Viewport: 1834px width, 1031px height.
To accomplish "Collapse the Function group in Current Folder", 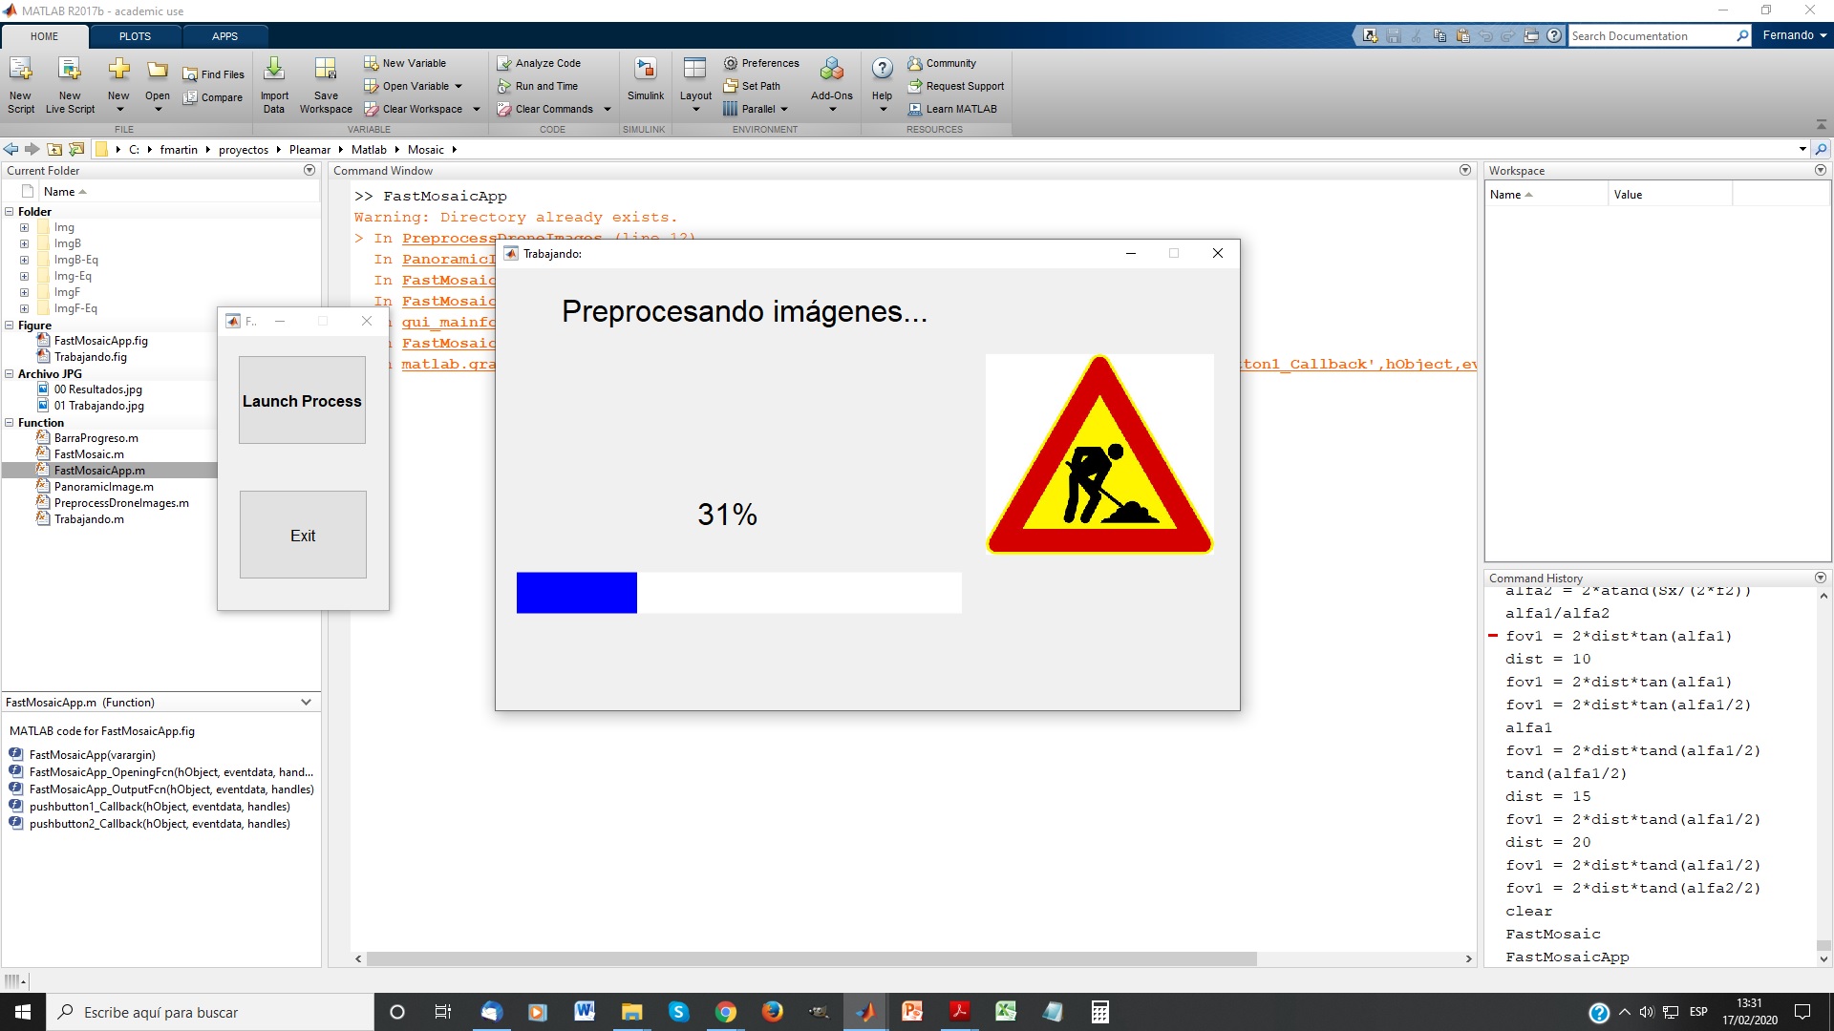I will coord(9,423).
